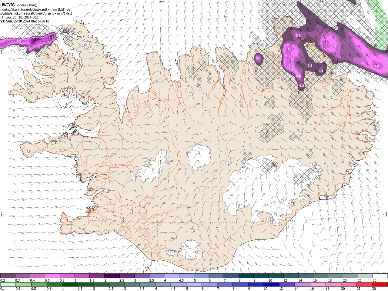Click the bright red bottom-row swatch after 30
Viewport: 388px width, 291px height.
(380, 284)
